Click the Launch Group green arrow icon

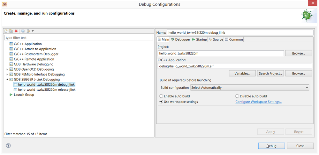(x=11, y=95)
